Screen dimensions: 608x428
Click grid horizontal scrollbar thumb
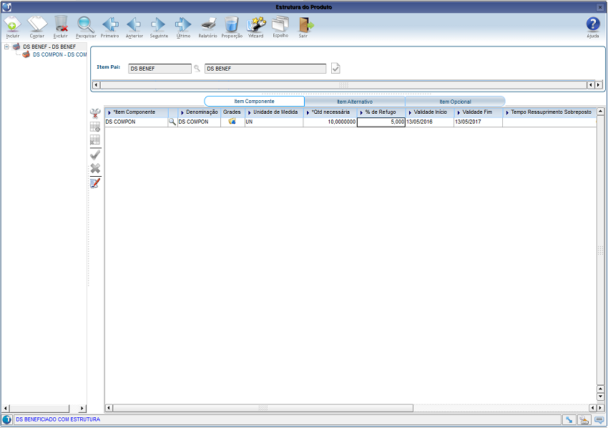click(x=263, y=408)
